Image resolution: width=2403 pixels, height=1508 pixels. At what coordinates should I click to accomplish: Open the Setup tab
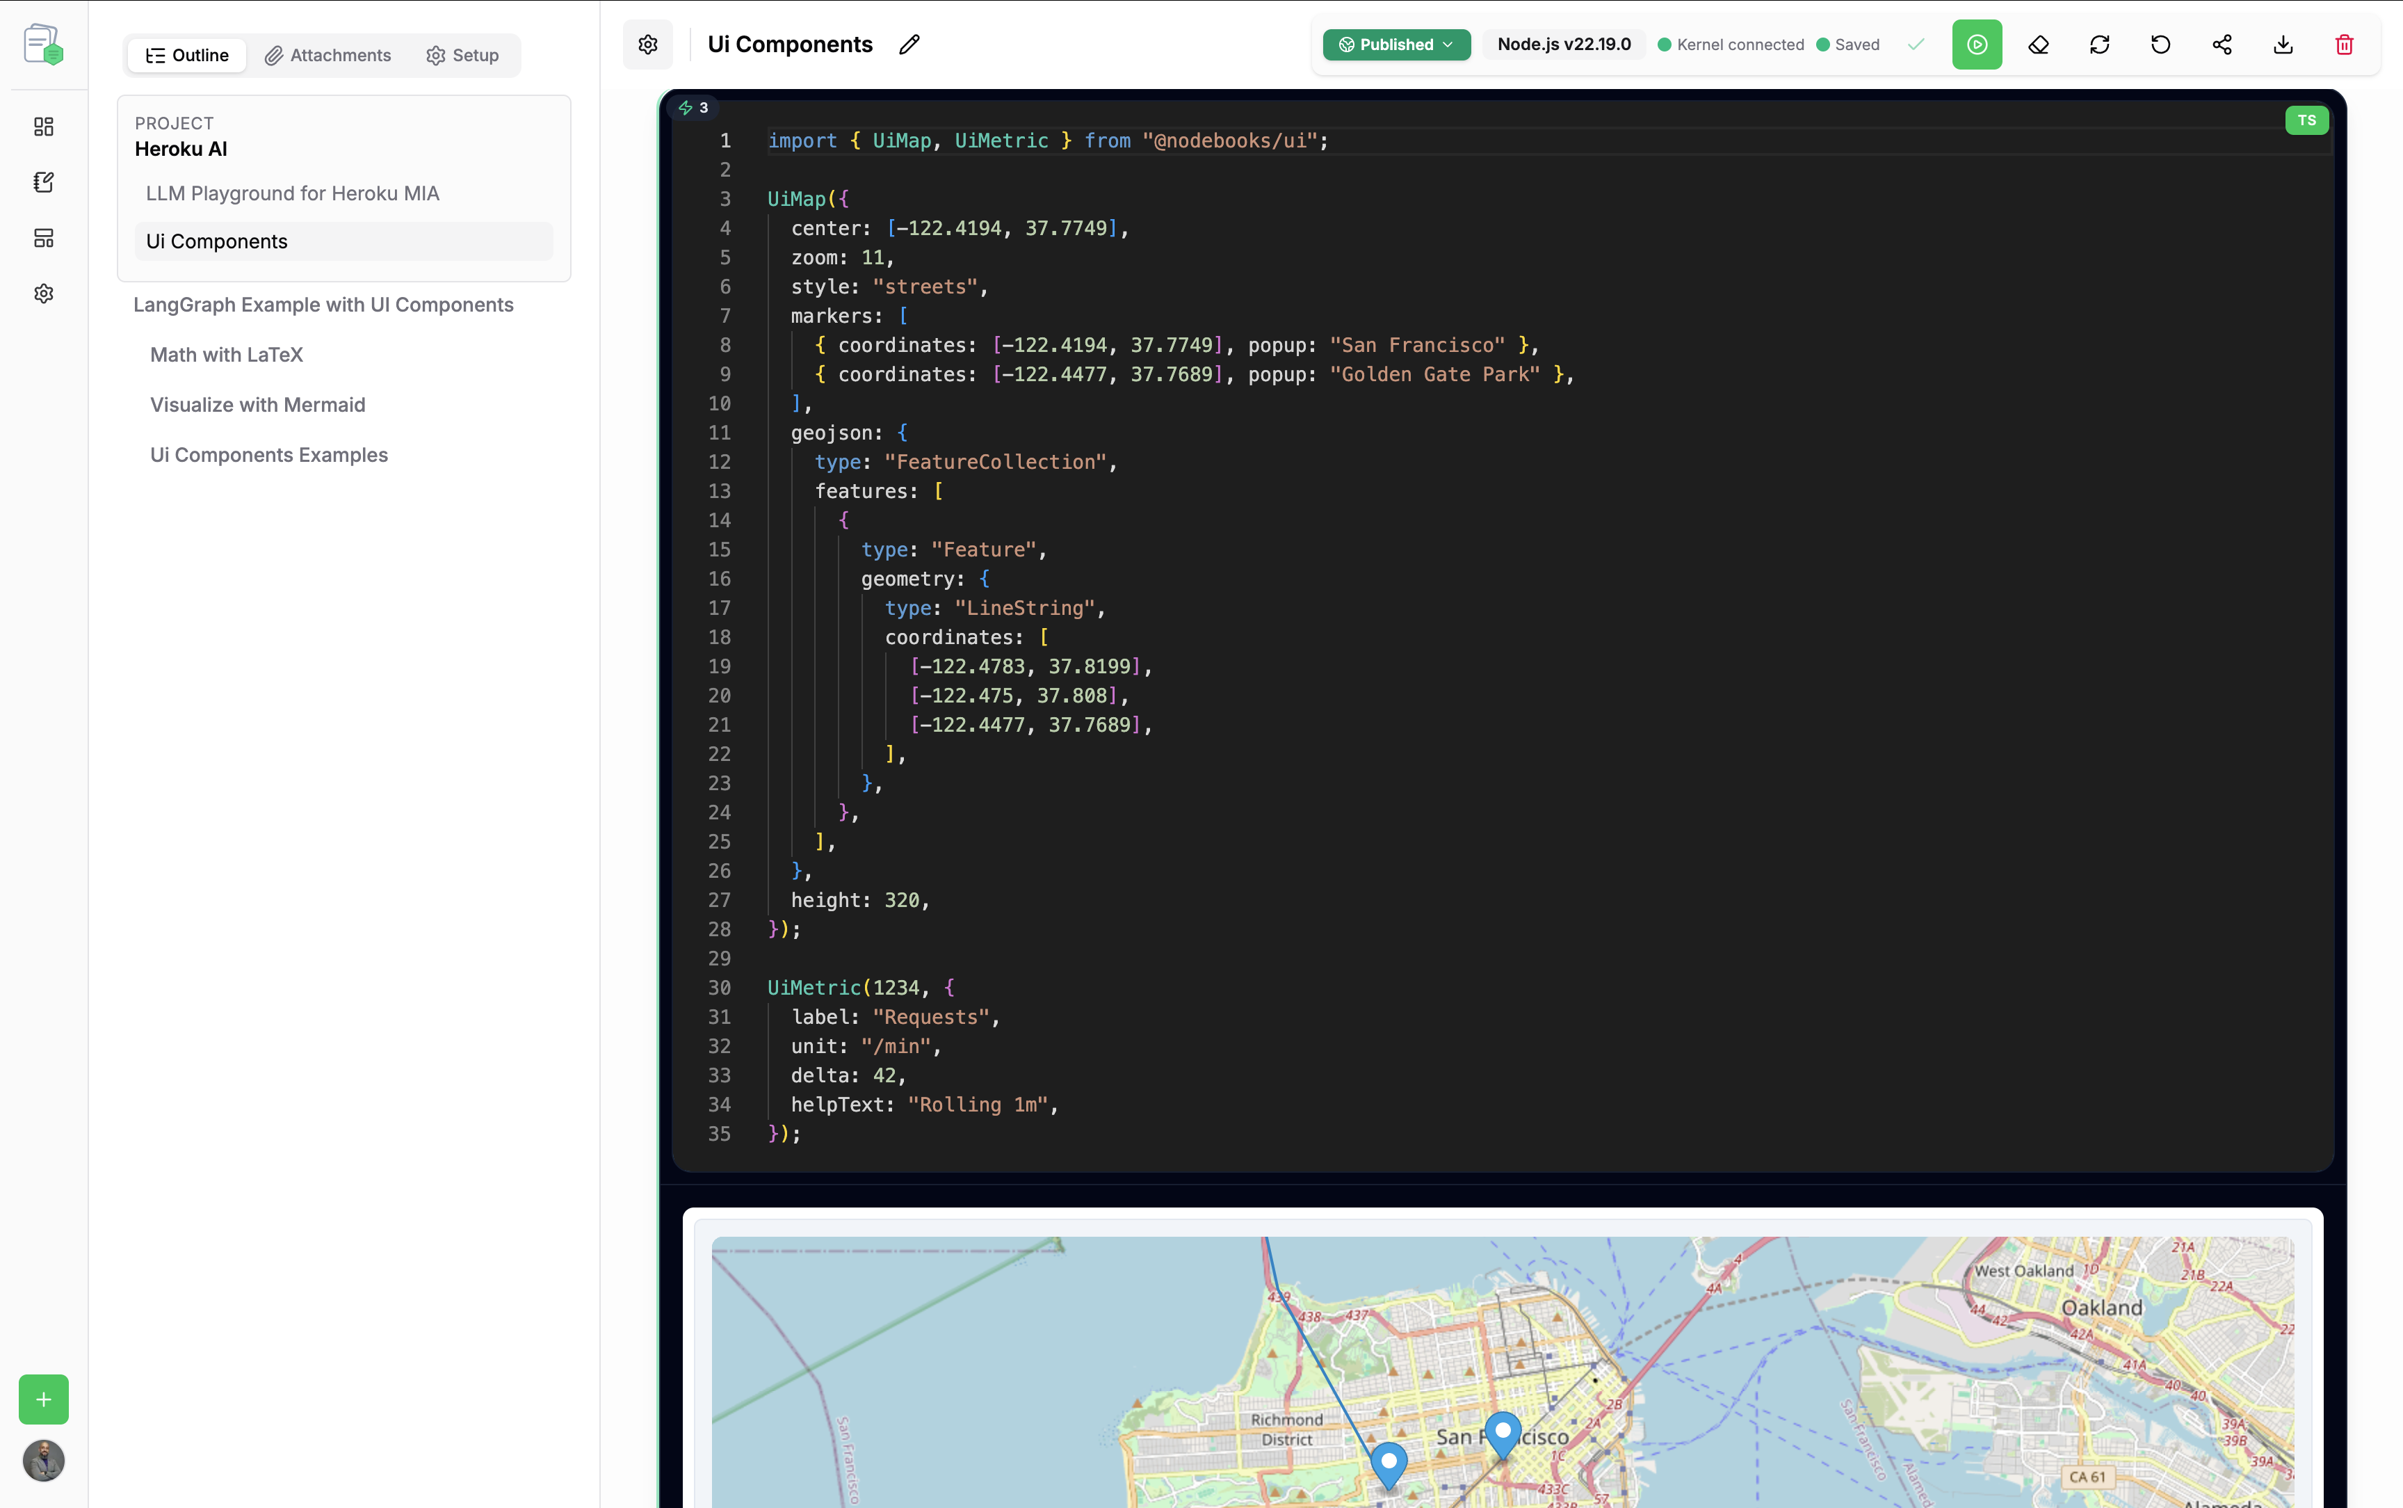pyautogui.click(x=462, y=55)
